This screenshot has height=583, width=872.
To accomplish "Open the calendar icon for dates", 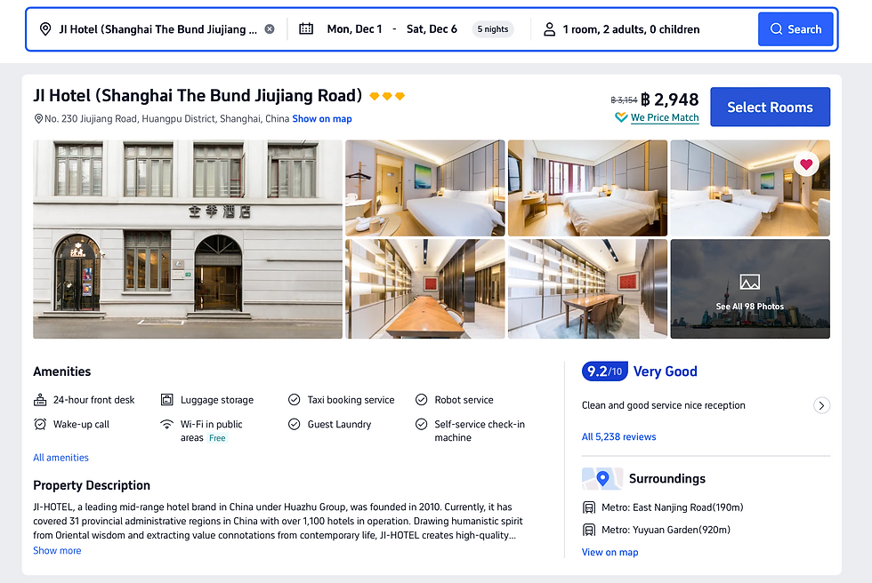I will click(x=306, y=28).
